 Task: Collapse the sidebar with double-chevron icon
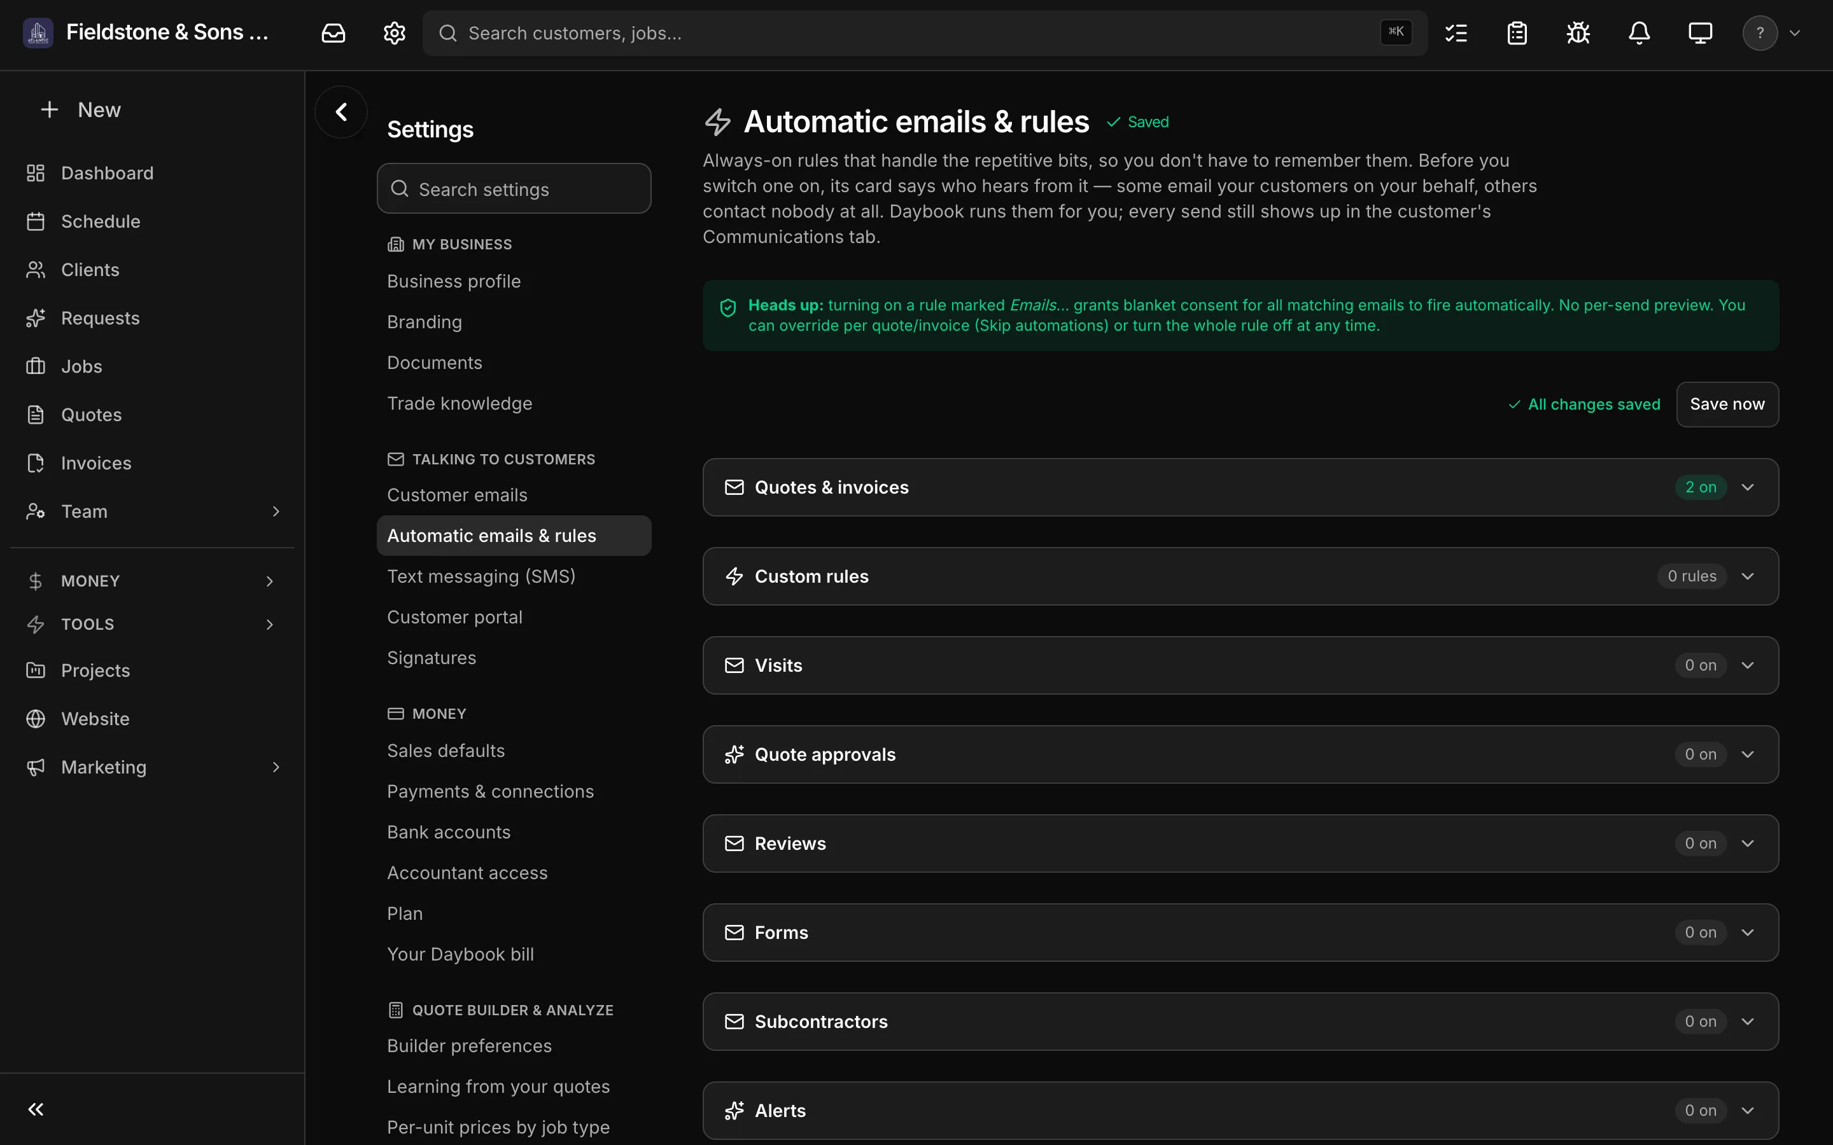[36, 1109]
